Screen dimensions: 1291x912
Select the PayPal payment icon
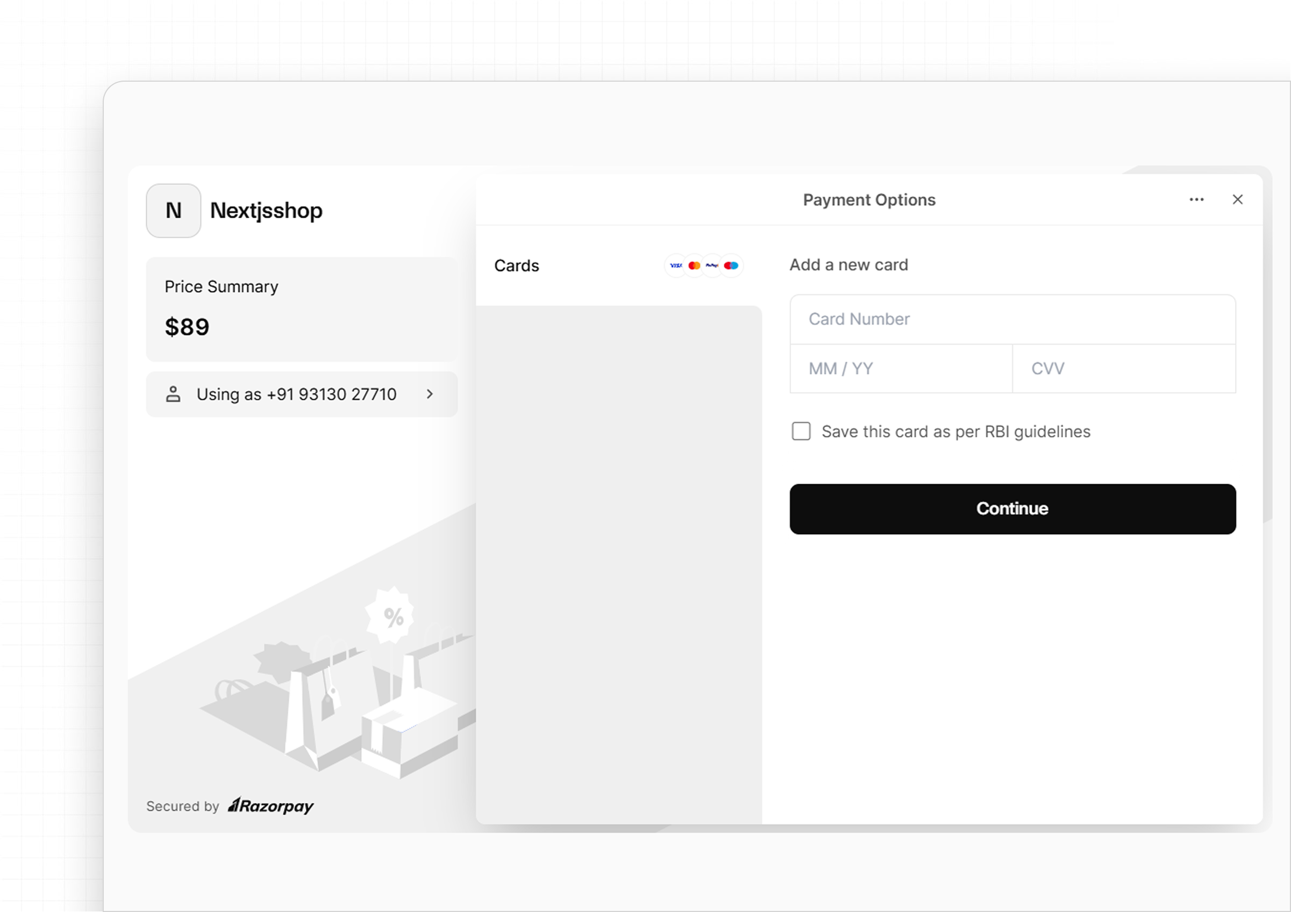[x=712, y=265]
